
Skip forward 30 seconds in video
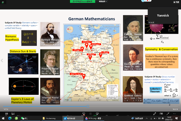(97, 113)
